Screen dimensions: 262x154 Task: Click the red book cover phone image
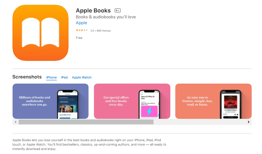pyautogui.click(x=230, y=104)
